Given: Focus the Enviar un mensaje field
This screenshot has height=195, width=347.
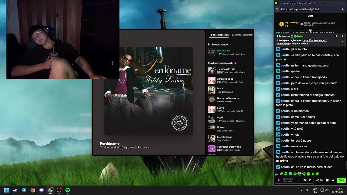Looking at the screenshot, I should point(294,180).
